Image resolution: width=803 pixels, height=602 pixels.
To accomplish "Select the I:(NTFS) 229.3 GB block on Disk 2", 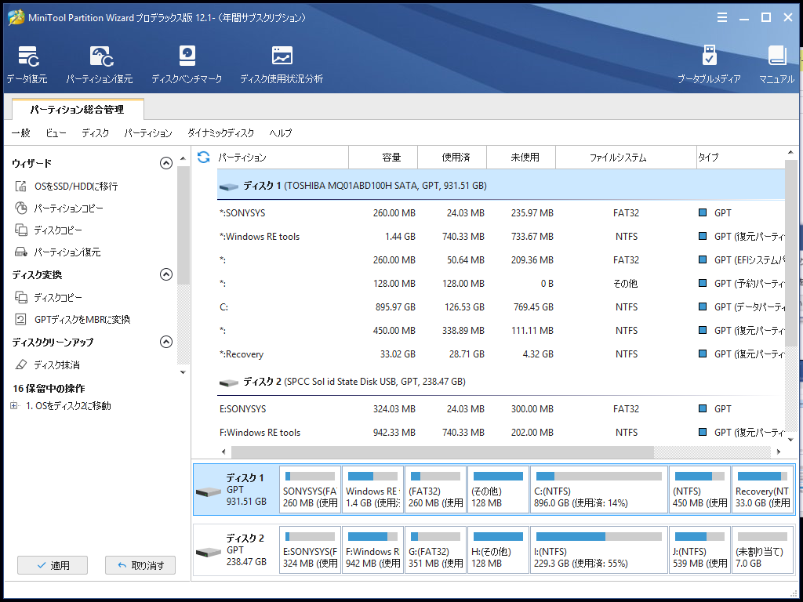I will pos(599,550).
